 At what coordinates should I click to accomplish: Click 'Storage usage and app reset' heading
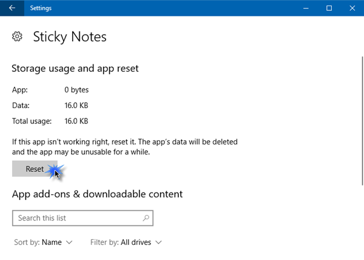(75, 68)
